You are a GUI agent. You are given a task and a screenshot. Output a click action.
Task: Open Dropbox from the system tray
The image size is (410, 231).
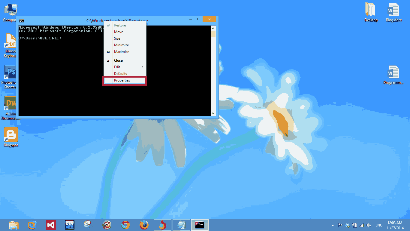[347, 225]
